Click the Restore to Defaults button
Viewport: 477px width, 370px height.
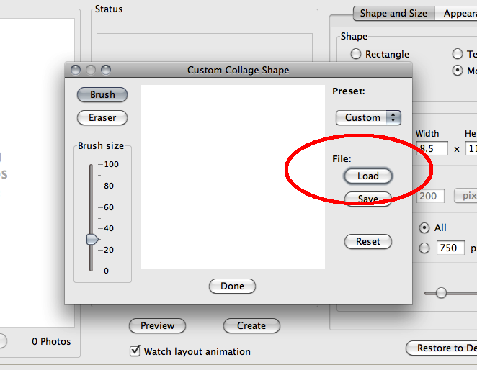click(x=442, y=348)
